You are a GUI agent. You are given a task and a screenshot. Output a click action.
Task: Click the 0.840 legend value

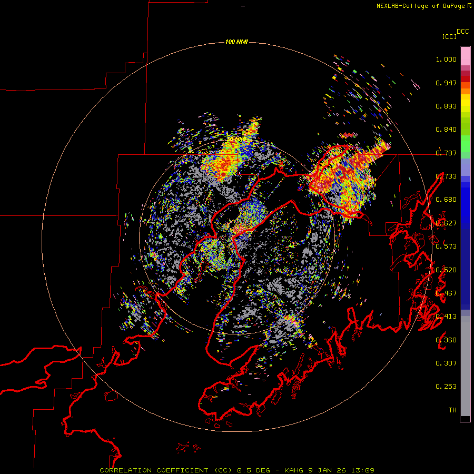pyautogui.click(x=446, y=130)
